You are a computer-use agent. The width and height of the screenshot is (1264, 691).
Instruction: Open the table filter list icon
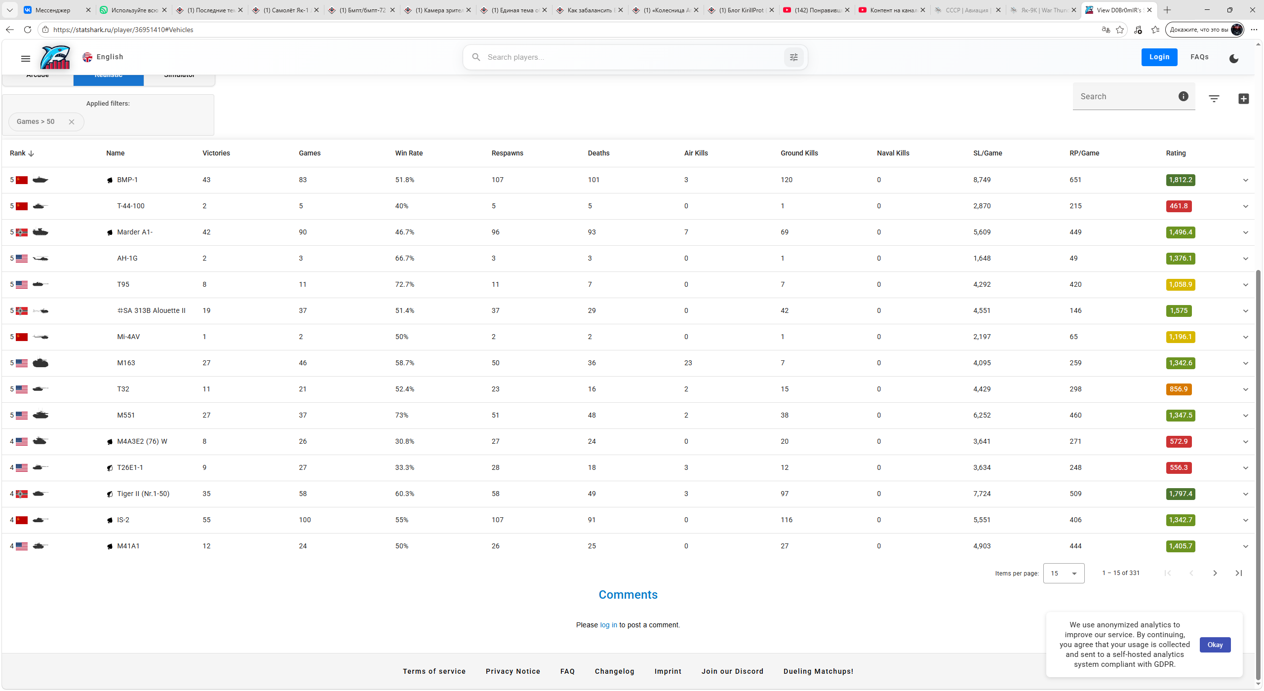click(x=1214, y=99)
